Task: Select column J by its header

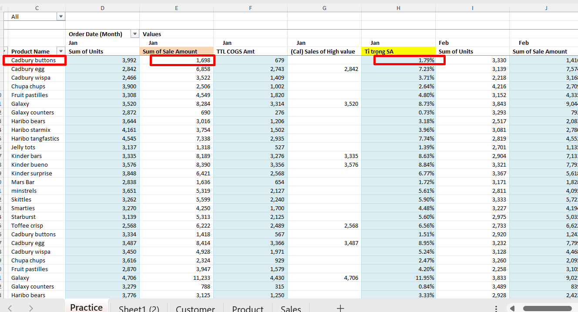Action: tap(544, 8)
